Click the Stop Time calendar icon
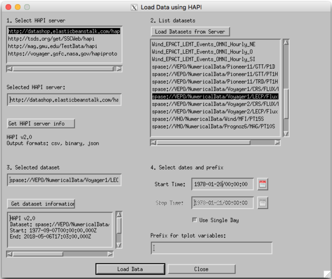Image resolution: width=332 pixels, height=279 pixels. tap(263, 203)
